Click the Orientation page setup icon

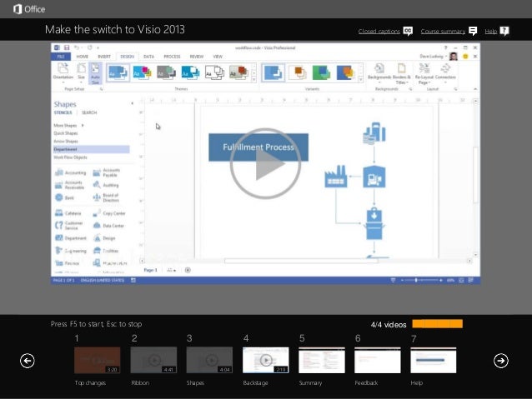click(63, 72)
